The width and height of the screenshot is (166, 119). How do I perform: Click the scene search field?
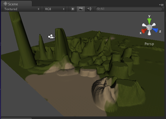coord(129,9)
